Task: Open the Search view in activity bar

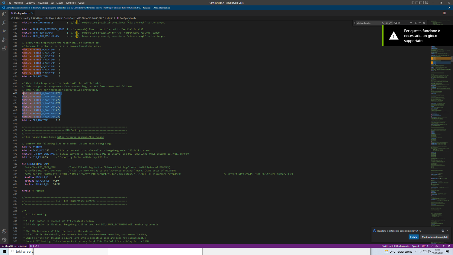Action: 4,23
